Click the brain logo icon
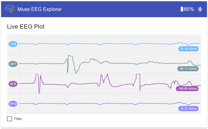The height and width of the screenshot is (129, 208). [x=10, y=9]
